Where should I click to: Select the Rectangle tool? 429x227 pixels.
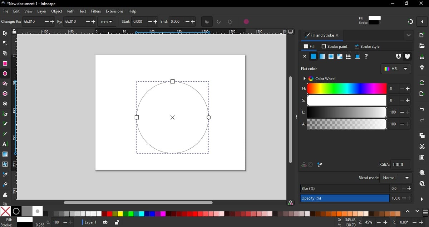pyautogui.click(x=5, y=64)
